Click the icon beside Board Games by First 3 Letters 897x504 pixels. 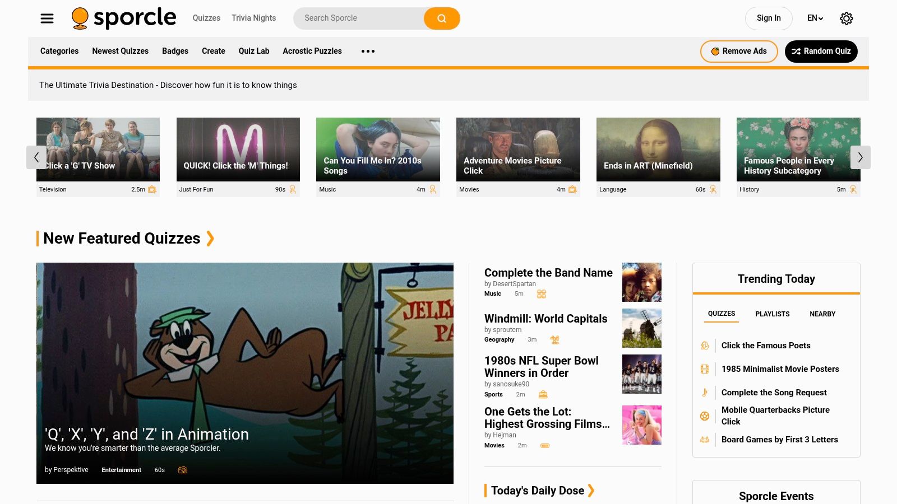[x=705, y=440]
